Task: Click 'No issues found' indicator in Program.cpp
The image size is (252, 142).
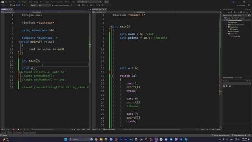Action: coord(109,129)
